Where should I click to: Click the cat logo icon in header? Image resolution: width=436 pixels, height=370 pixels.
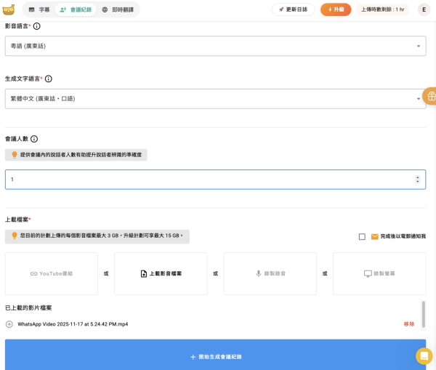[x=8, y=9]
